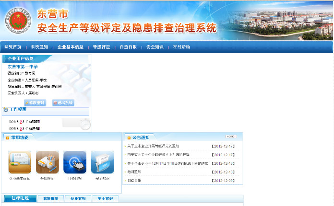The width and height of the screenshot is (334, 206).
Task: Click the 安全知识 document icon
Action: pyautogui.click(x=102, y=162)
